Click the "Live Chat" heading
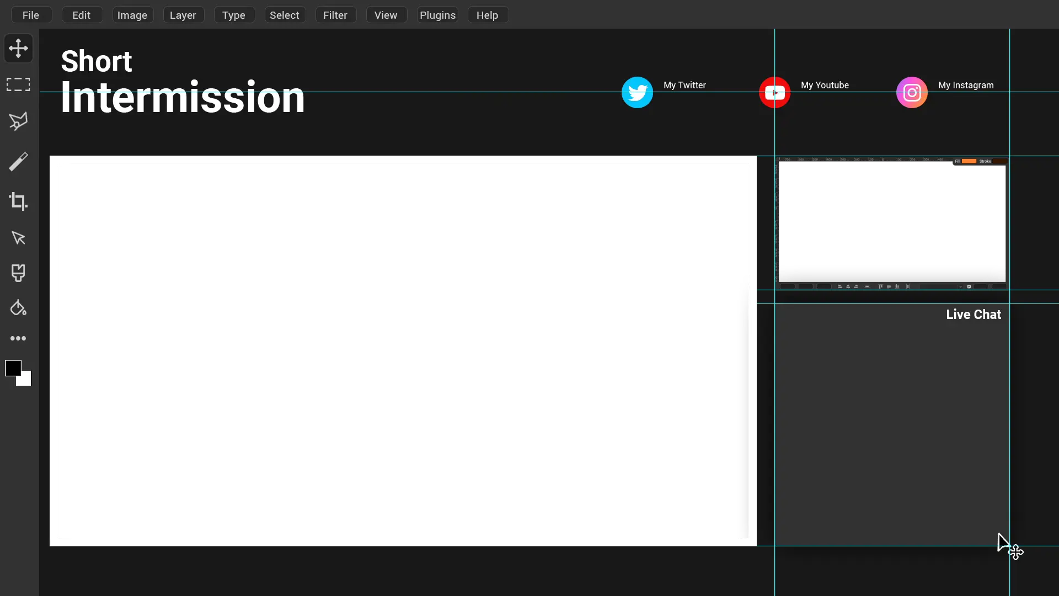 tap(974, 315)
